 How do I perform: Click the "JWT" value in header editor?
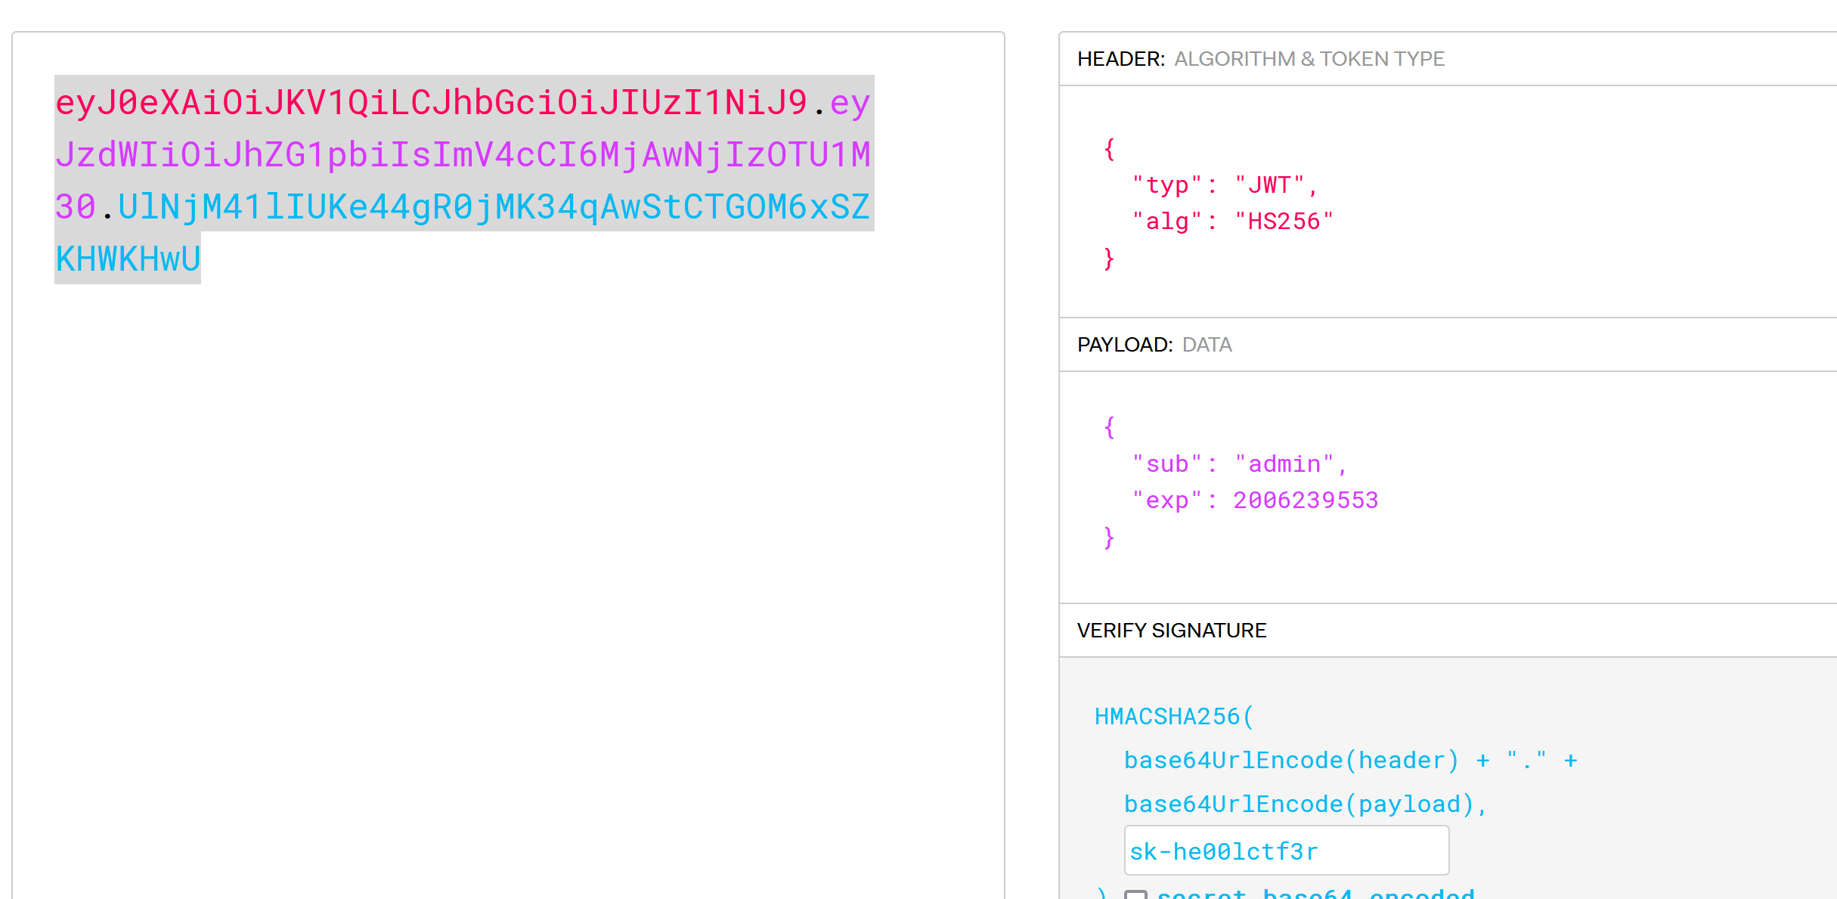1269,185
